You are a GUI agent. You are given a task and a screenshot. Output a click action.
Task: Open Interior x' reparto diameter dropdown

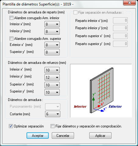click(x=52, y=24)
